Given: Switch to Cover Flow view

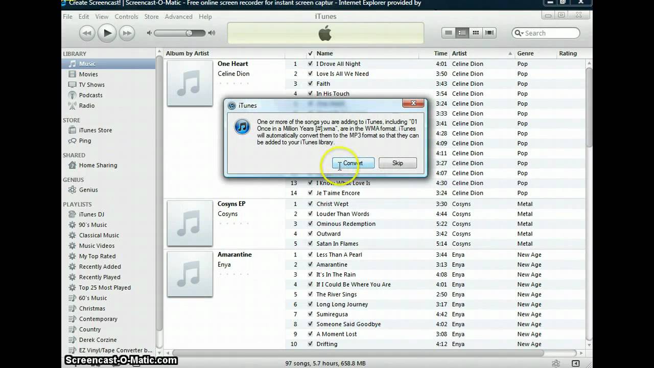Looking at the screenshot, I should (489, 33).
